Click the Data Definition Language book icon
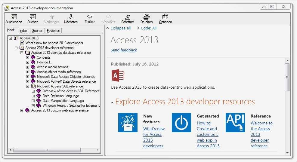The width and height of the screenshot is (297, 162). click(x=39, y=96)
